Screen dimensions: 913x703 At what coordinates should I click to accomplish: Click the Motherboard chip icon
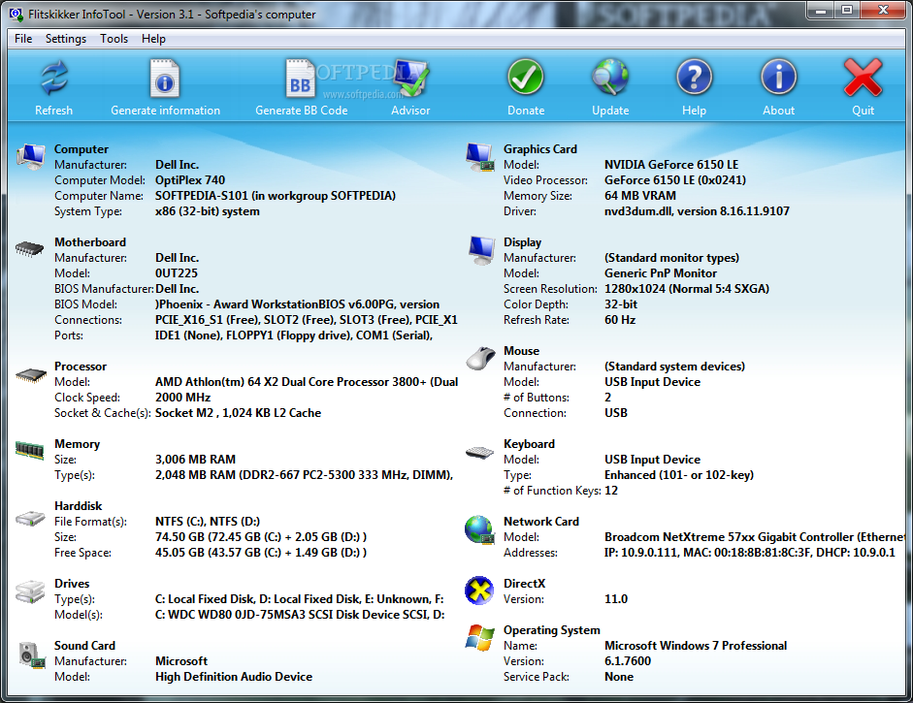[30, 249]
